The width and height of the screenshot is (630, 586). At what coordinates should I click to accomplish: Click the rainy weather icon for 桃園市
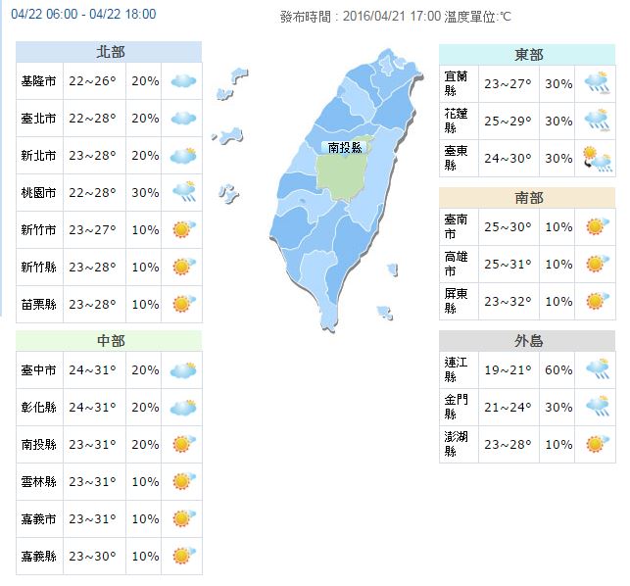click(184, 192)
